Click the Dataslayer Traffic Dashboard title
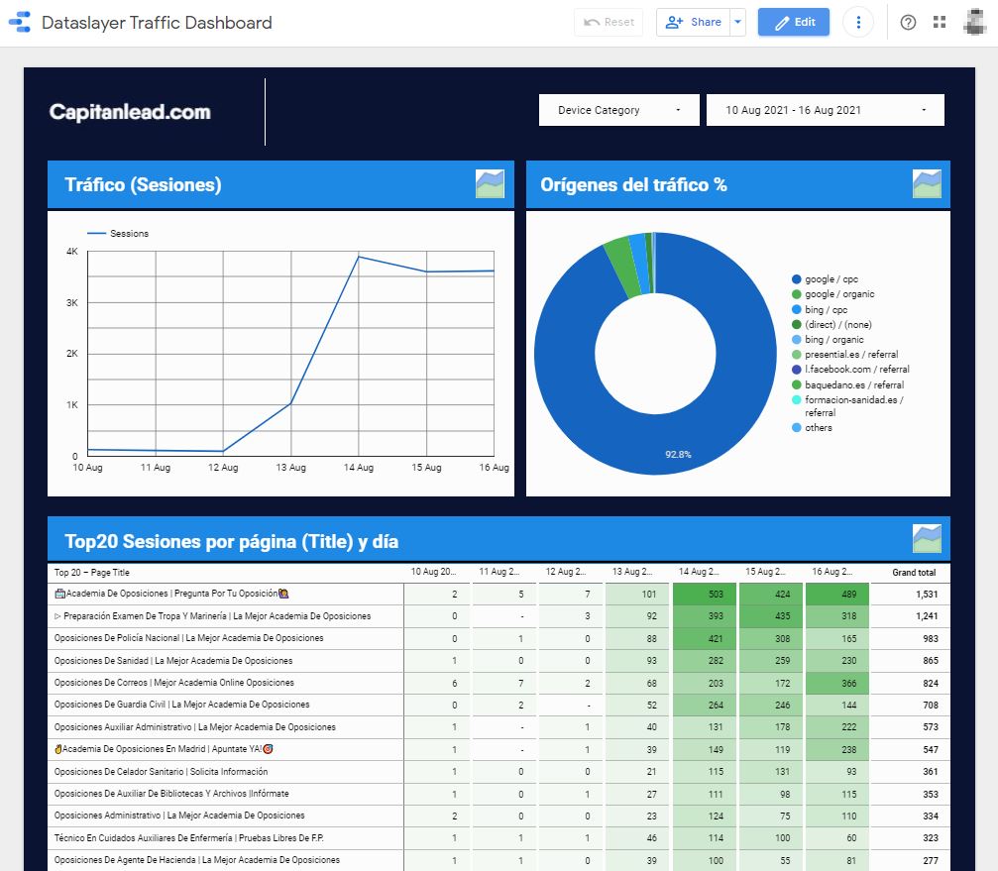Image resolution: width=998 pixels, height=871 pixels. click(157, 23)
